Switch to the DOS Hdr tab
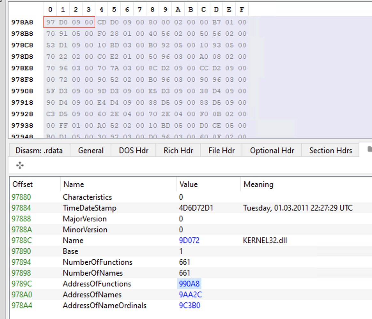 click(133, 150)
